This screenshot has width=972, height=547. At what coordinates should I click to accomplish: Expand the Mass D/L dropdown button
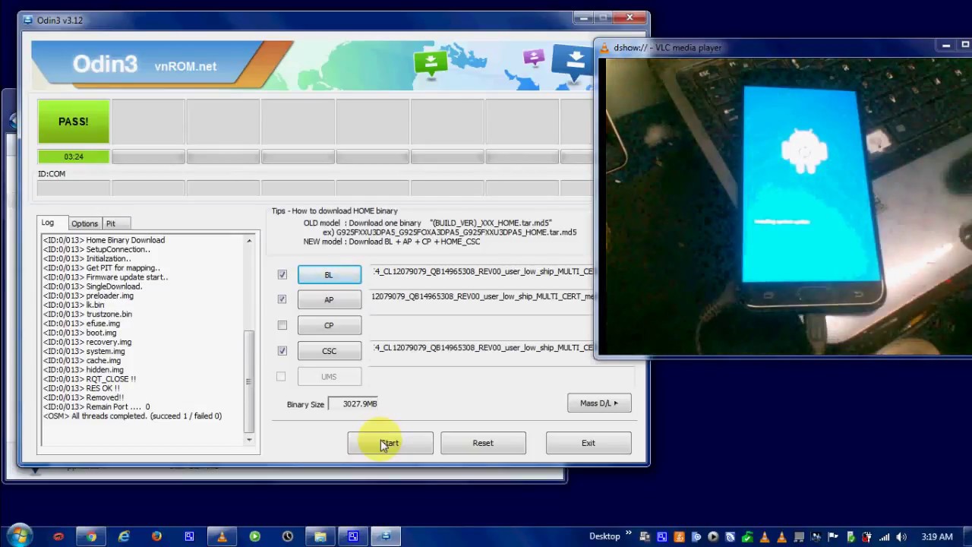tap(599, 403)
